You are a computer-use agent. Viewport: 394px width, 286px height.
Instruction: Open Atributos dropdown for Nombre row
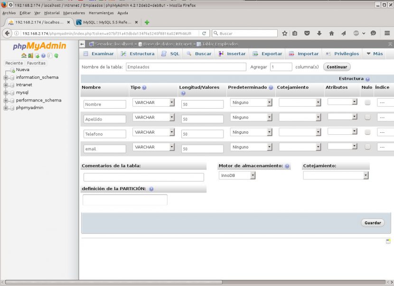pos(342,101)
